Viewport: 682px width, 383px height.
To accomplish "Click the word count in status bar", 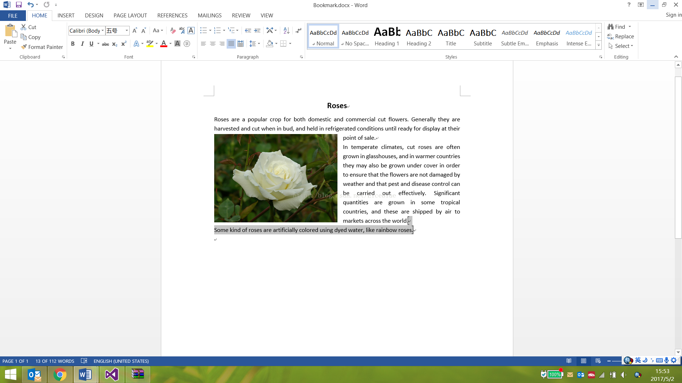I will point(55,361).
